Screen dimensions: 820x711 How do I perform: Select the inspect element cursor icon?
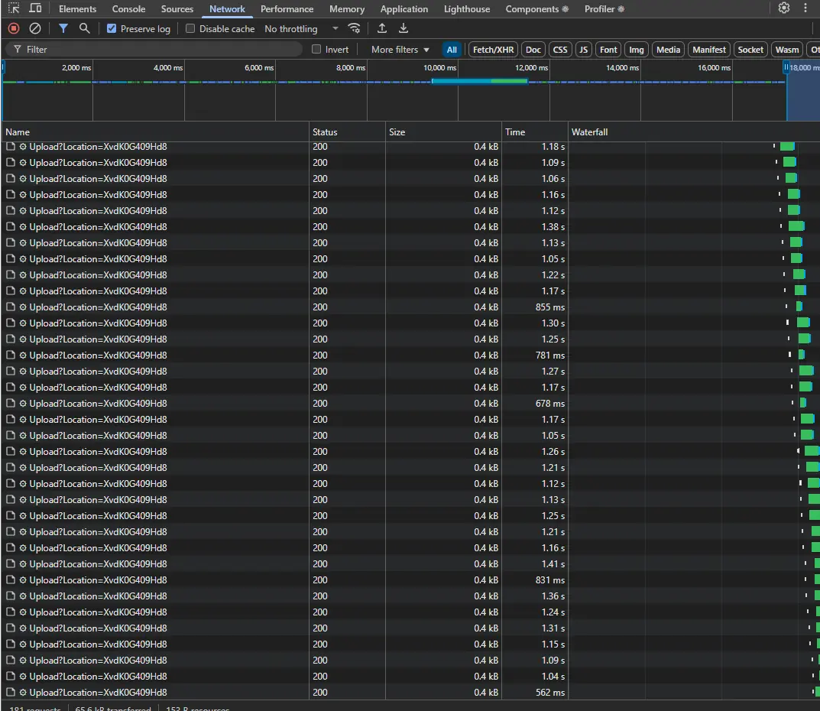tap(12, 8)
